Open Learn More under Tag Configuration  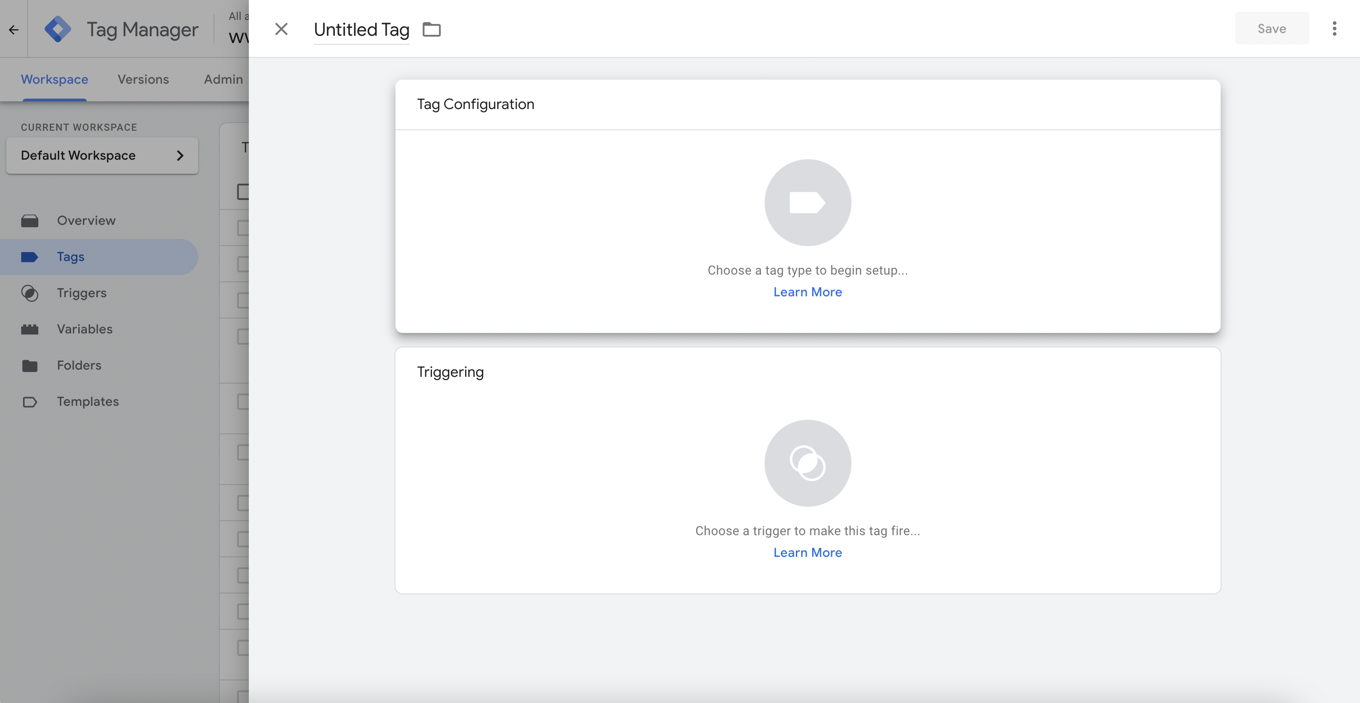807,292
